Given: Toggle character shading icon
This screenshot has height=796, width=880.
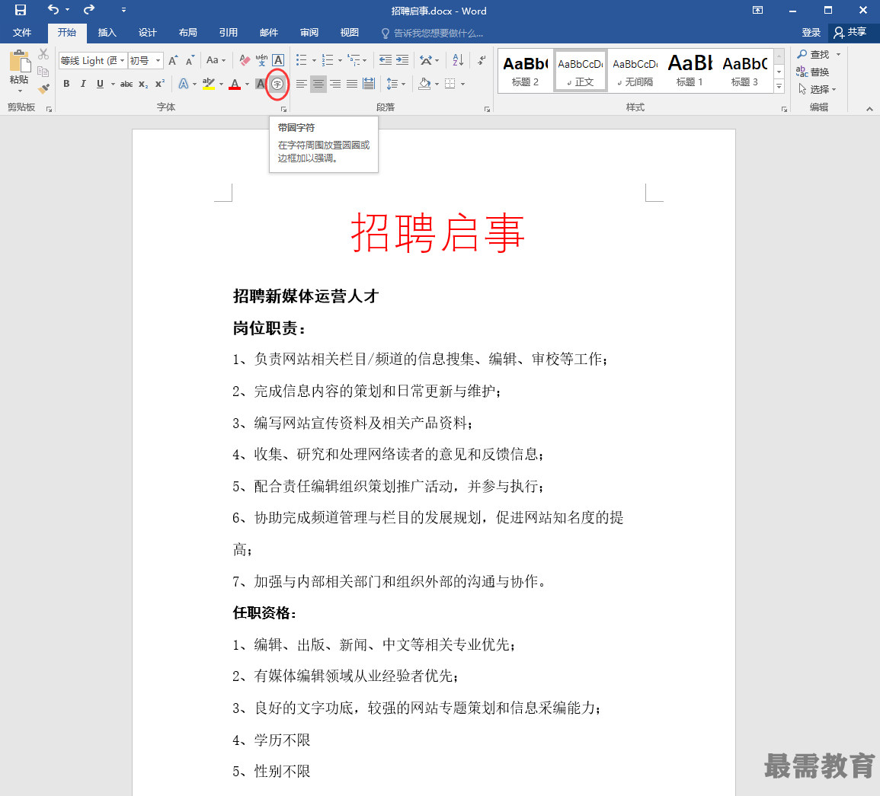Looking at the screenshot, I should (x=260, y=84).
